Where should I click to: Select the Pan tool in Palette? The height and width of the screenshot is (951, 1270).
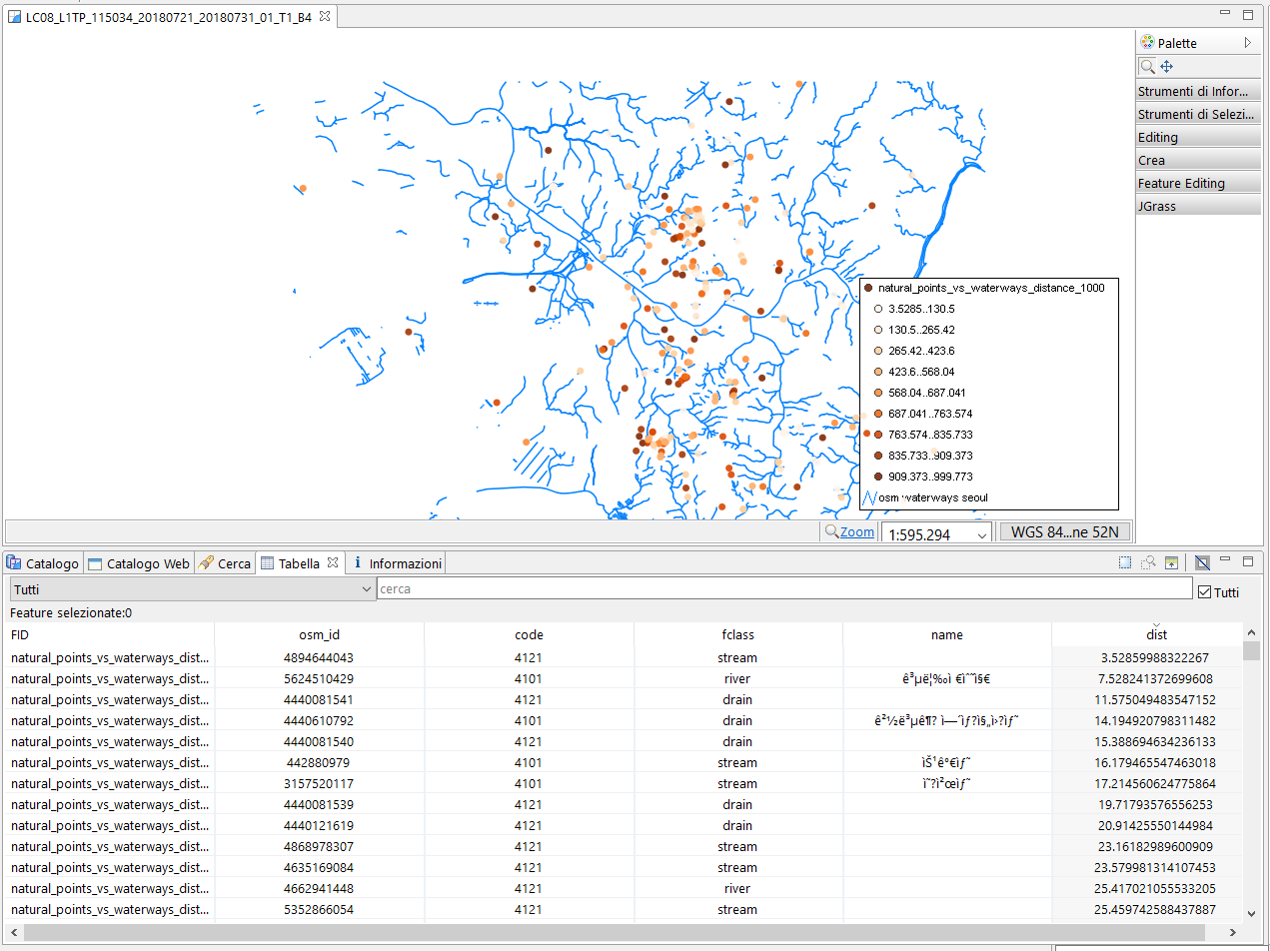[1166, 66]
